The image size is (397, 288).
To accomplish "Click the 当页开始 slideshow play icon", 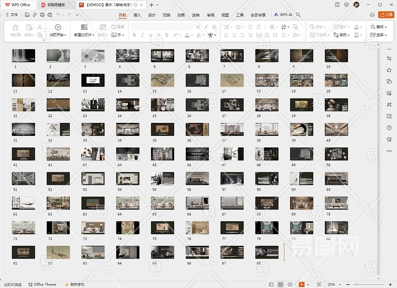I will (58, 27).
